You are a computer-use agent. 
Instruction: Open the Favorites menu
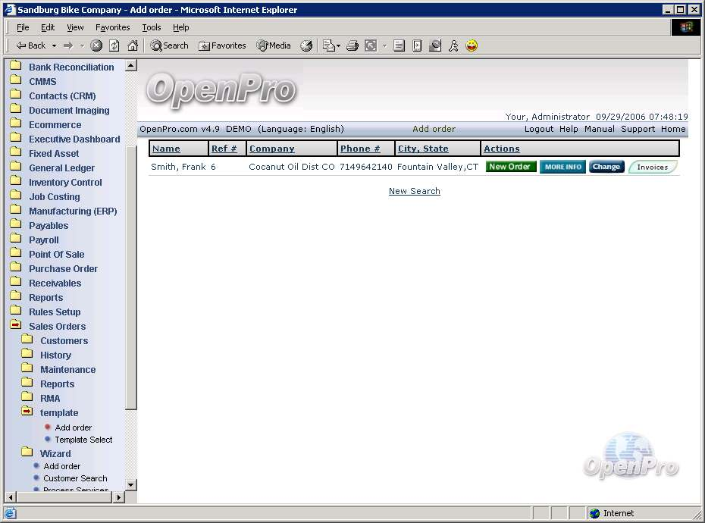point(112,27)
